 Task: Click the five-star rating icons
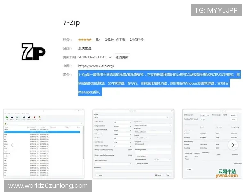pyautogui.click(x=85, y=40)
